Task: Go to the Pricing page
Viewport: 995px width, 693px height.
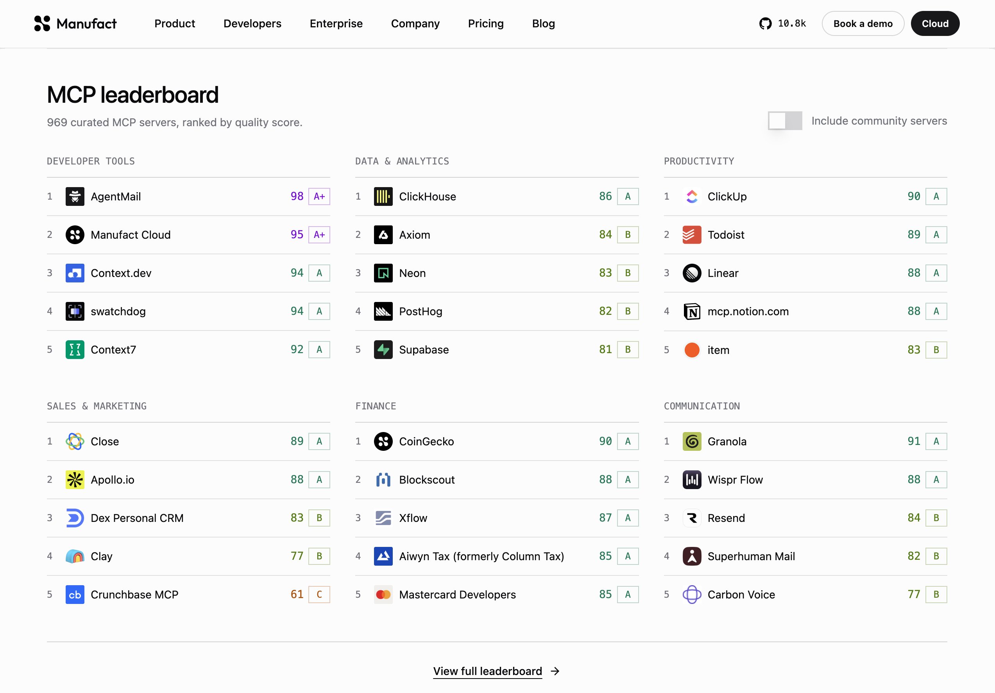Action: [x=486, y=23]
